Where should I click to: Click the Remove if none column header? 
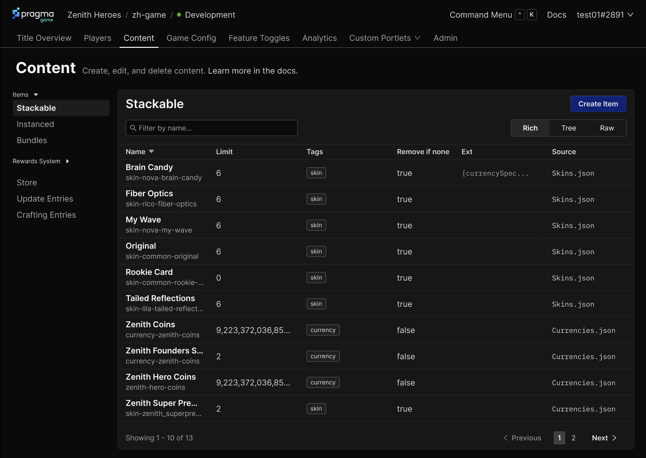pyautogui.click(x=423, y=152)
